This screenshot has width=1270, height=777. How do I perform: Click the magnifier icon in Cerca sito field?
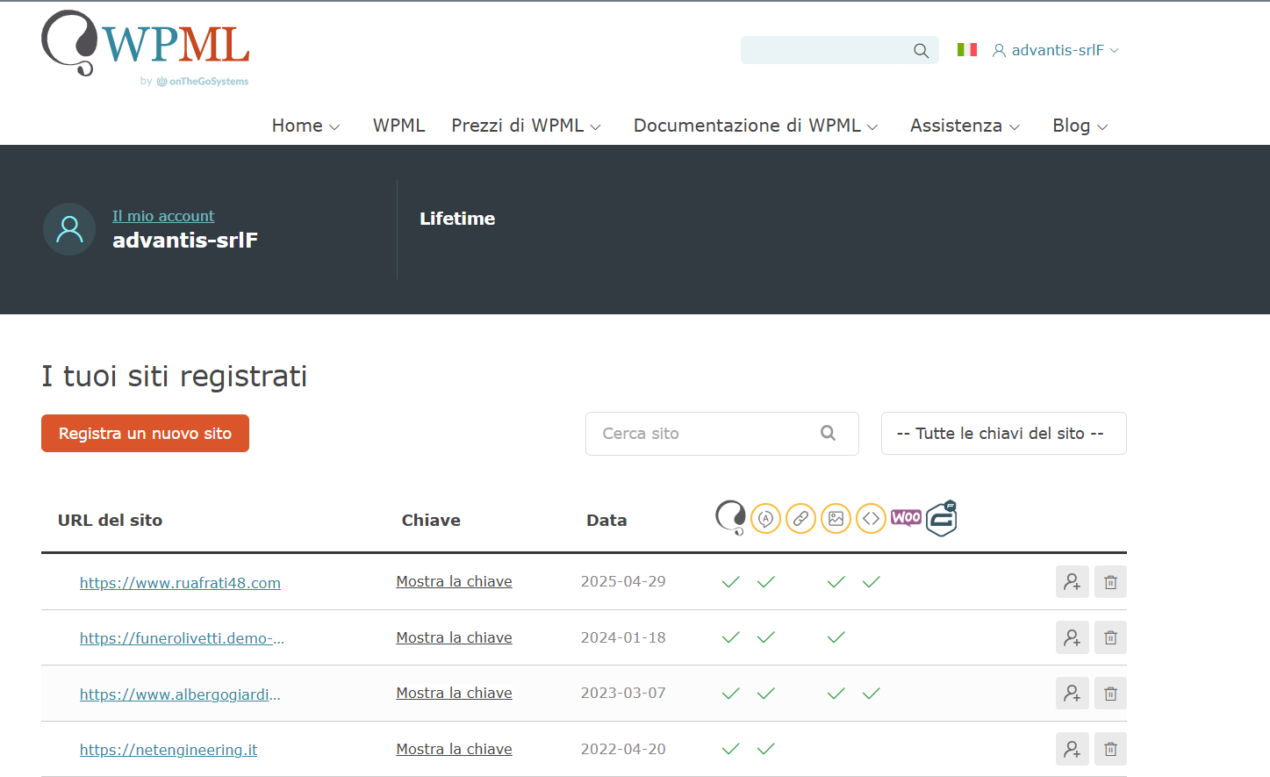(828, 433)
